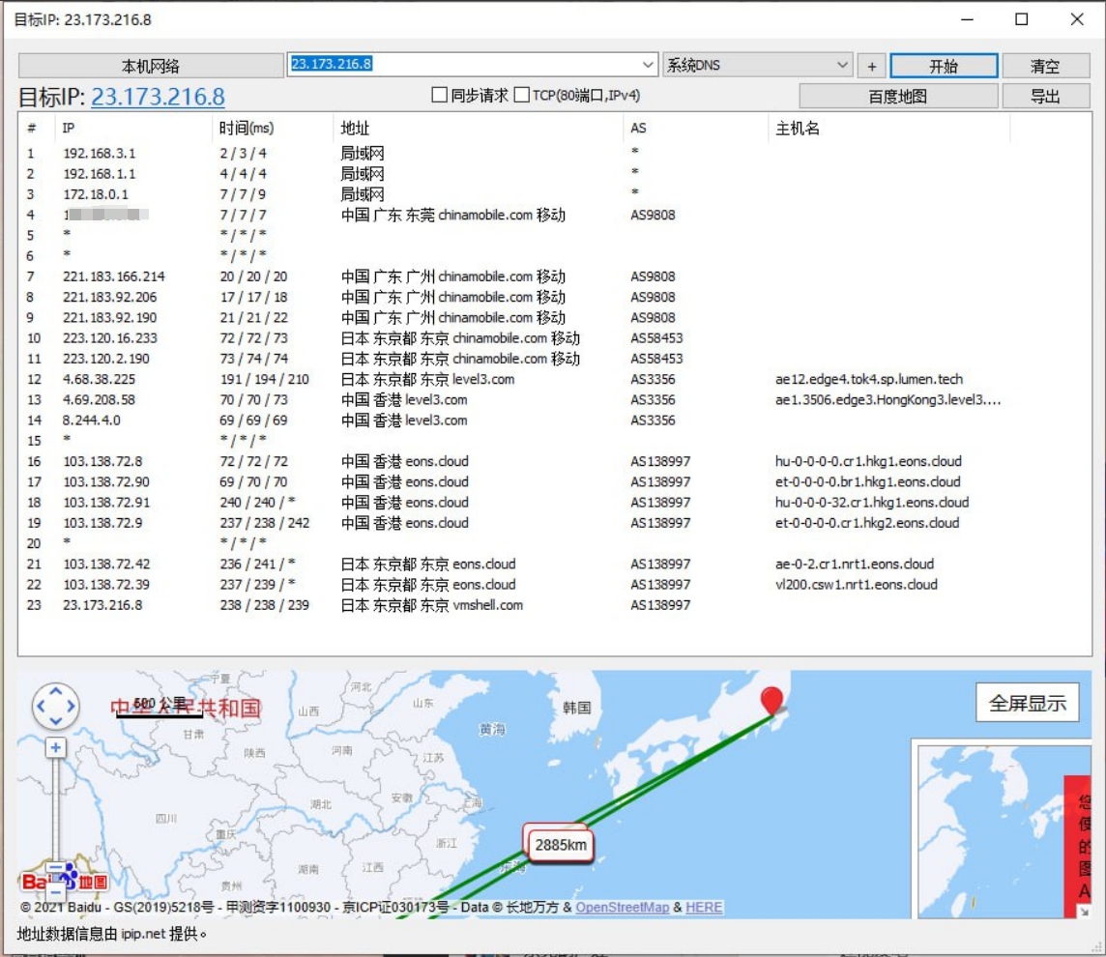
Task: Click the 时间(ms) column header
Action: pyautogui.click(x=247, y=129)
